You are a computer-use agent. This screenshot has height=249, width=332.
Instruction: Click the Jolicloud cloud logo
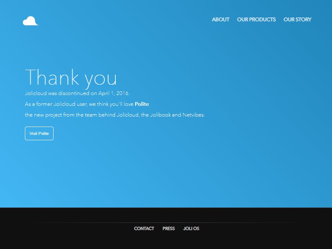(x=30, y=21)
